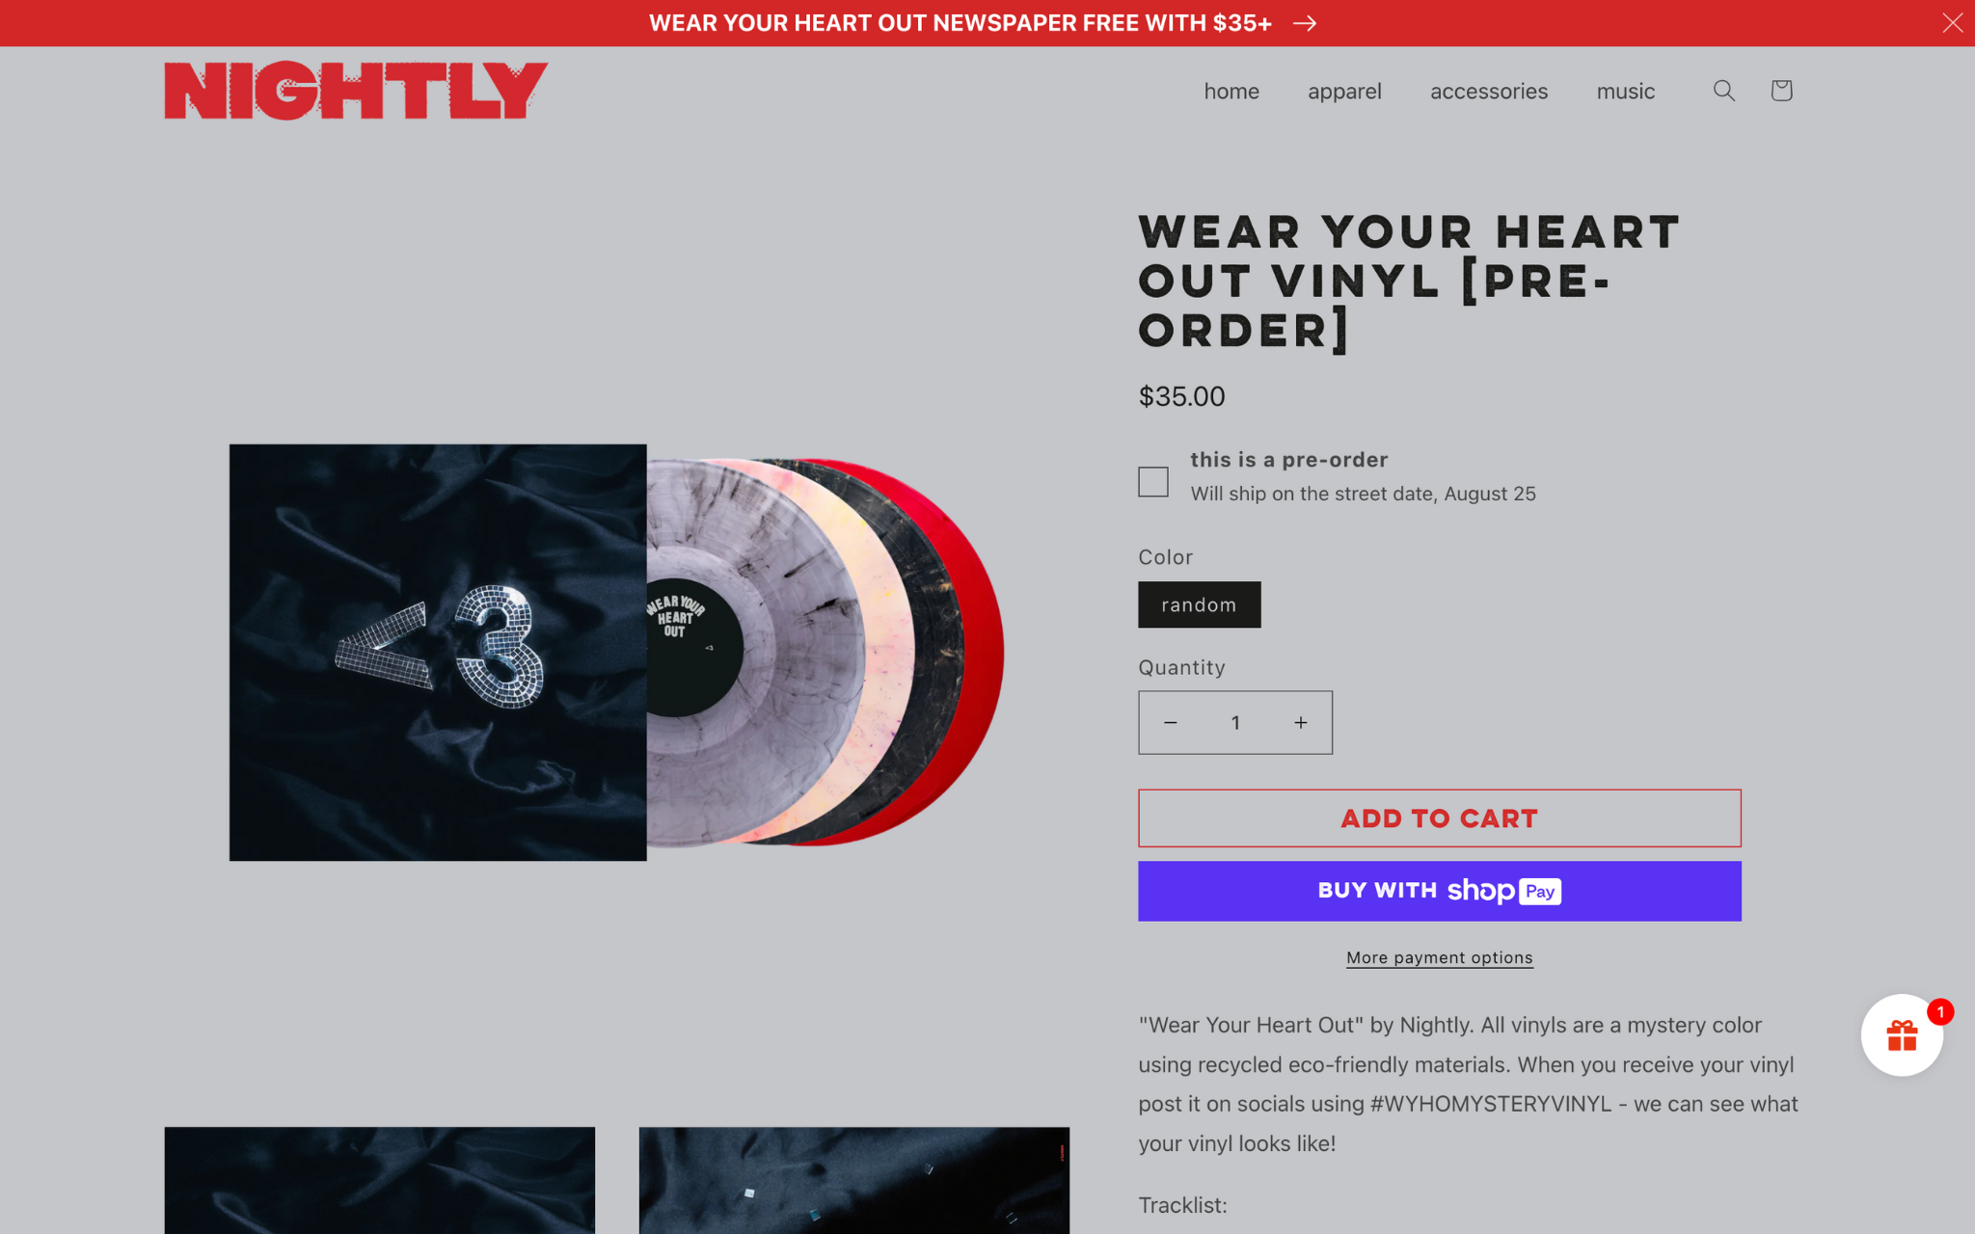Image resolution: width=1975 pixels, height=1234 pixels.
Task: Add the vinyl to cart
Action: point(1440,818)
